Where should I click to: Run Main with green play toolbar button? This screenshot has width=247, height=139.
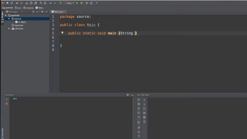point(77,3)
